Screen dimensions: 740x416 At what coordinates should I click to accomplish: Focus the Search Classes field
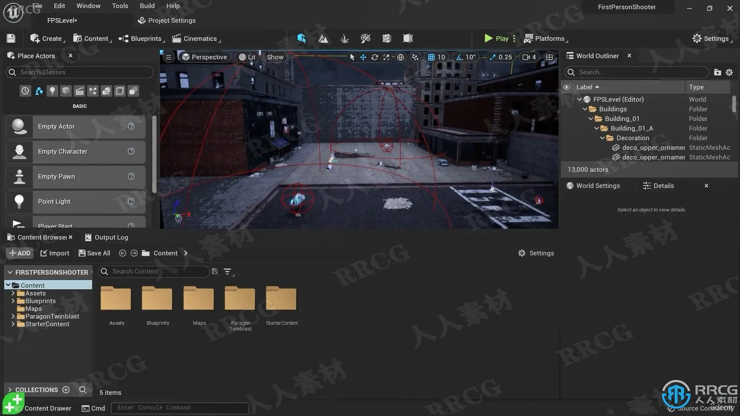[x=80, y=72]
